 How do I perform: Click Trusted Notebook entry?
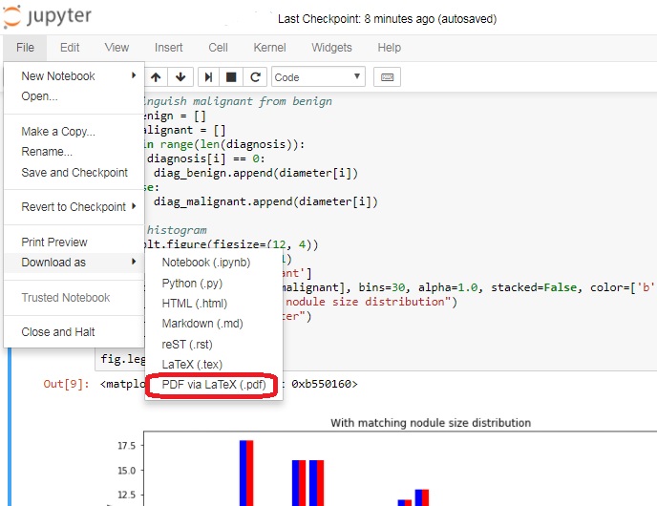(74, 298)
